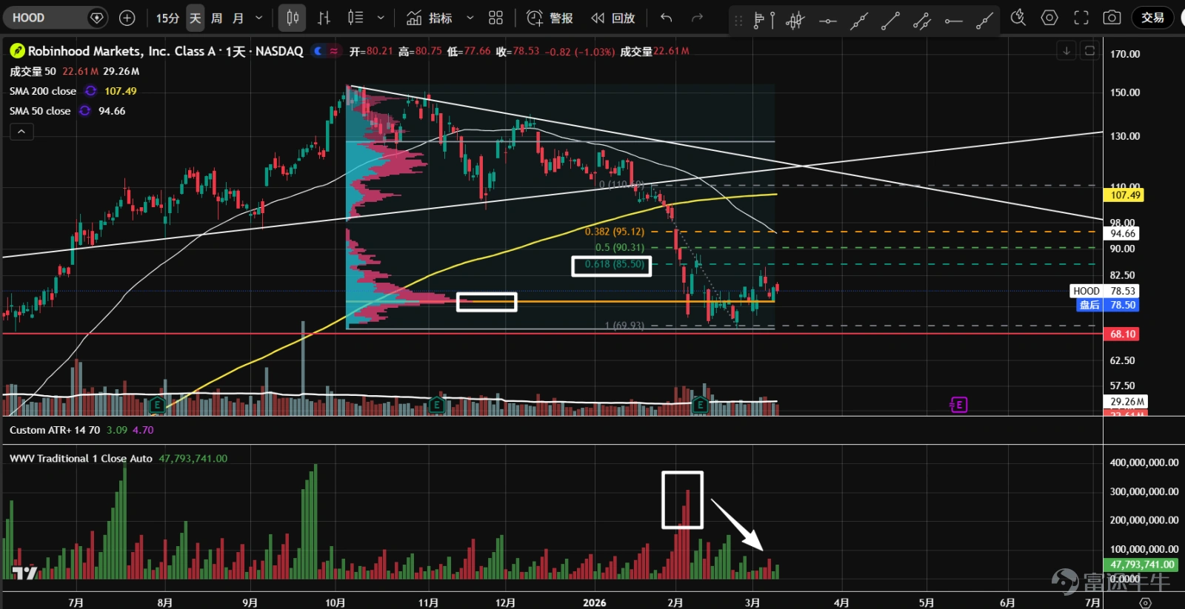Add a comparison symbol with plus icon
The height and width of the screenshot is (609, 1185).
pyautogui.click(x=127, y=18)
